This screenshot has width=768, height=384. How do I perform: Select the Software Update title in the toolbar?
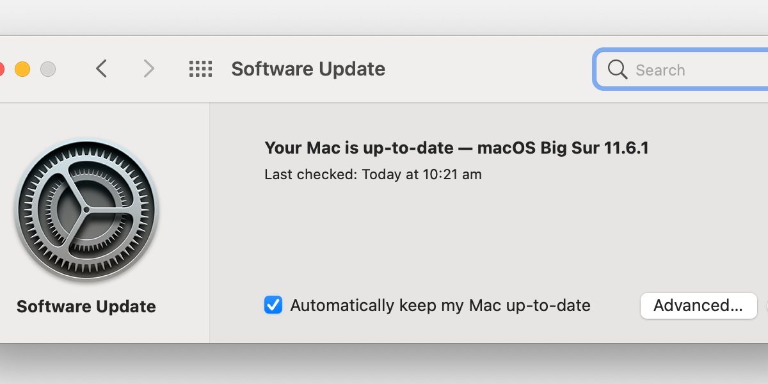point(308,68)
